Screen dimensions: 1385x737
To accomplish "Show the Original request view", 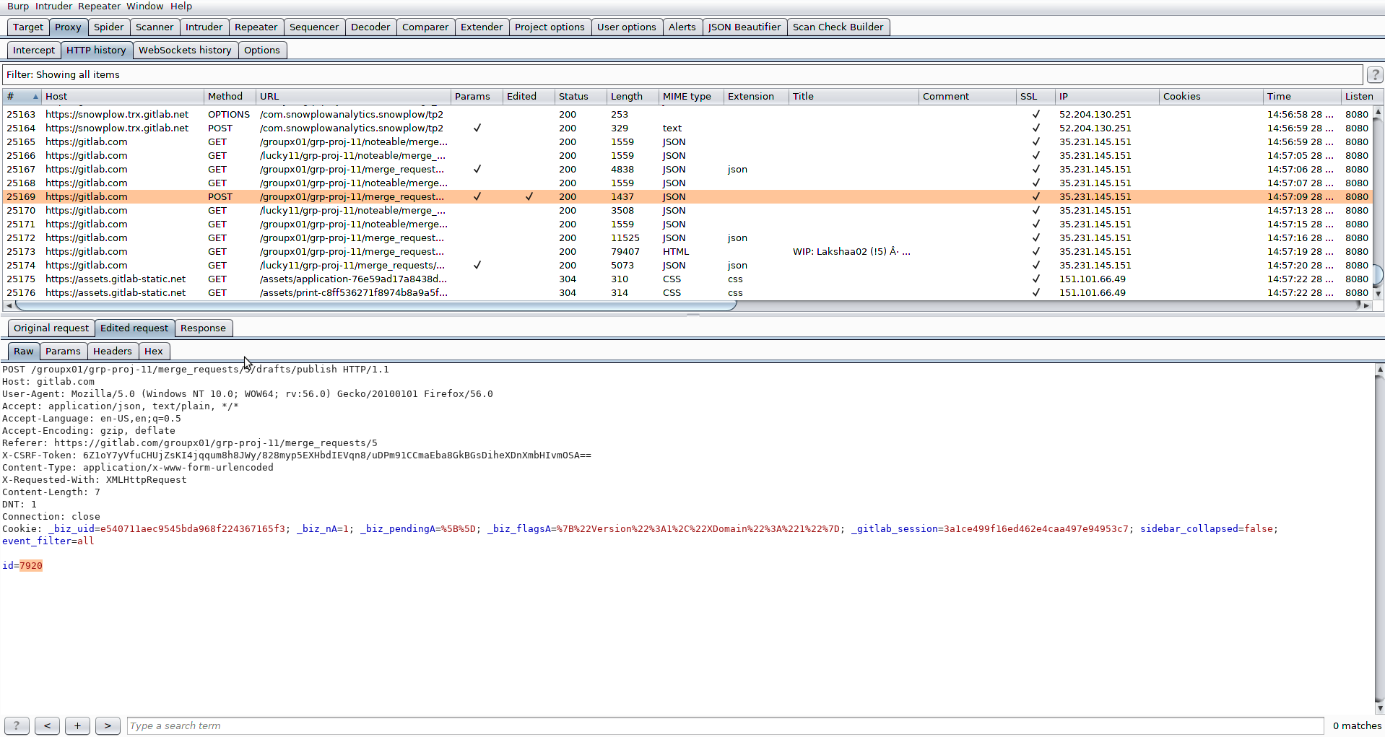I will click(x=51, y=328).
